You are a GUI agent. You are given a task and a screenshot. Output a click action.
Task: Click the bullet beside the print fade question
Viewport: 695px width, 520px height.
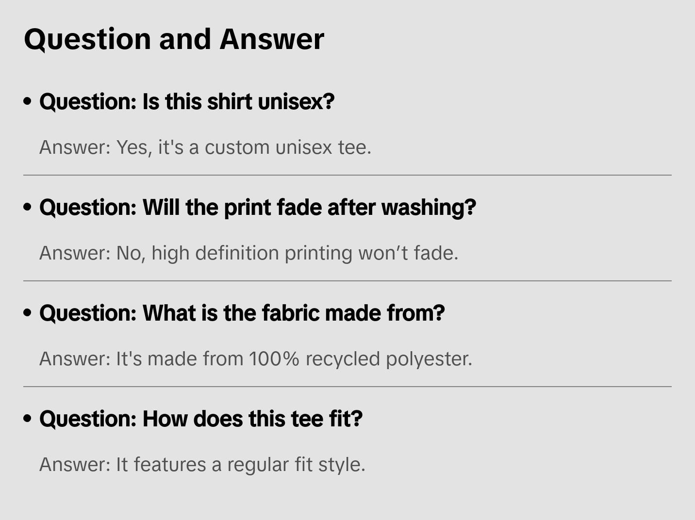tap(28, 208)
